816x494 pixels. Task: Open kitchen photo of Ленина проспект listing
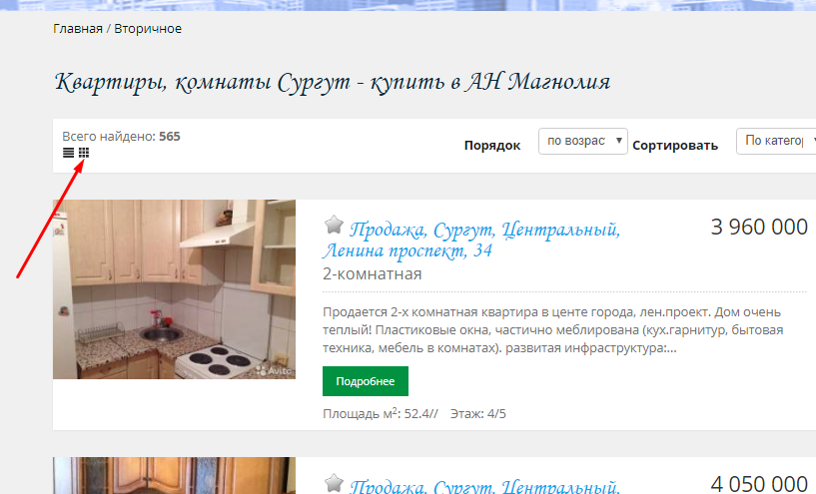tap(175, 289)
